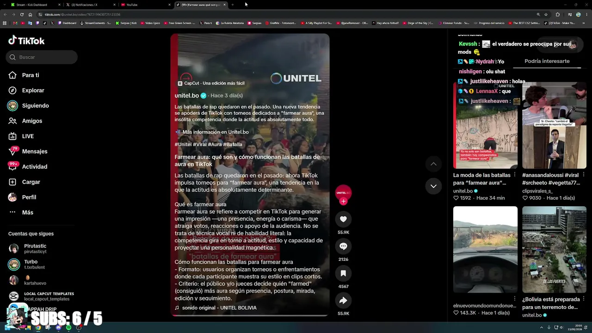Open StreamElements bookmark
This screenshot has height=333, width=592.
[96, 23]
